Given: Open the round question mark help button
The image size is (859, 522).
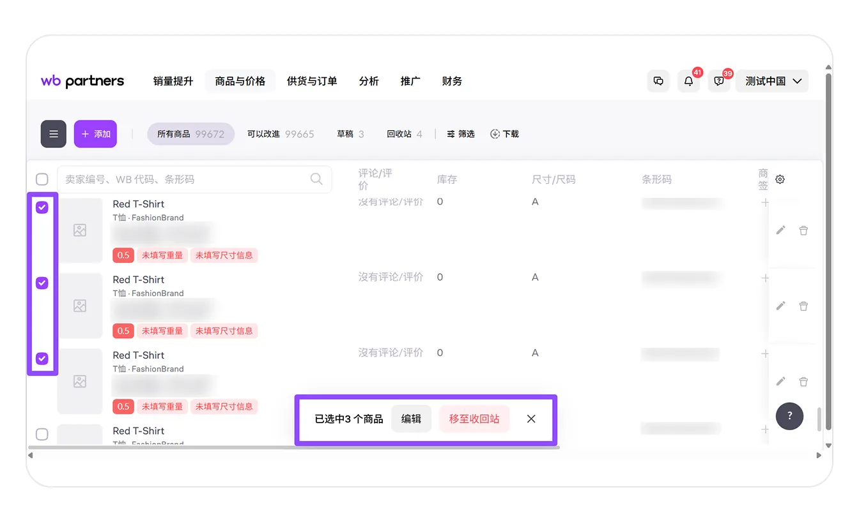Looking at the screenshot, I should click(x=789, y=416).
